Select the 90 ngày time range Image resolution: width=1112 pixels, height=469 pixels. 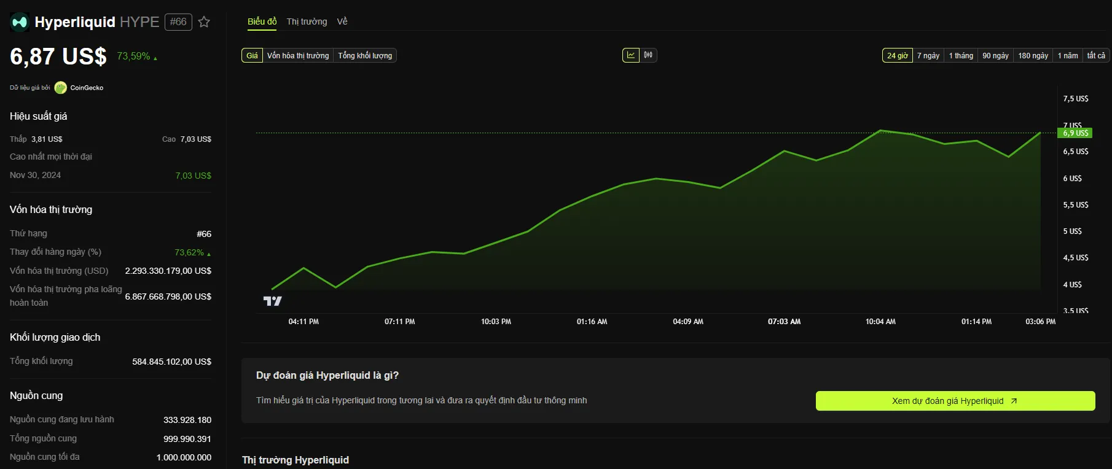(995, 55)
